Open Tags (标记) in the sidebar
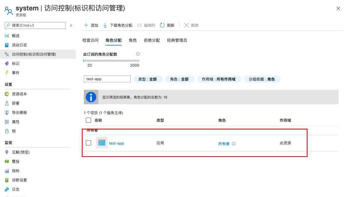 (x=15, y=63)
